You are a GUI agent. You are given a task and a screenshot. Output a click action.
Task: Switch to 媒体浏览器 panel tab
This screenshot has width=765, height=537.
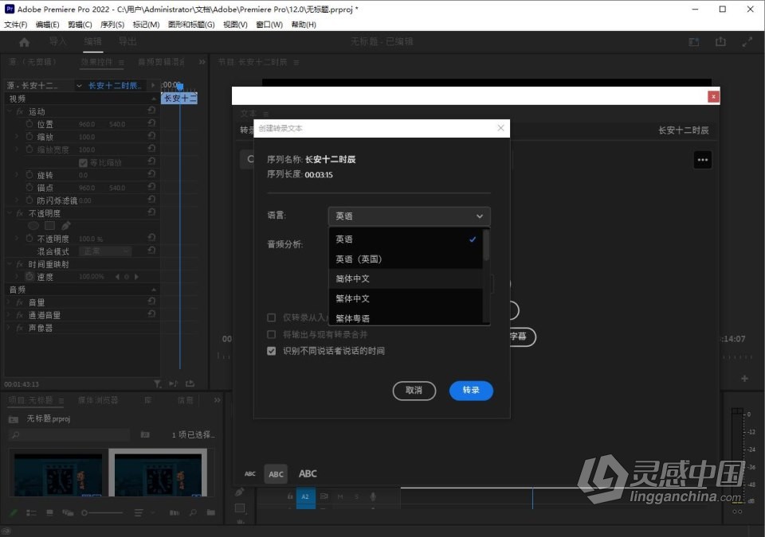click(x=98, y=400)
